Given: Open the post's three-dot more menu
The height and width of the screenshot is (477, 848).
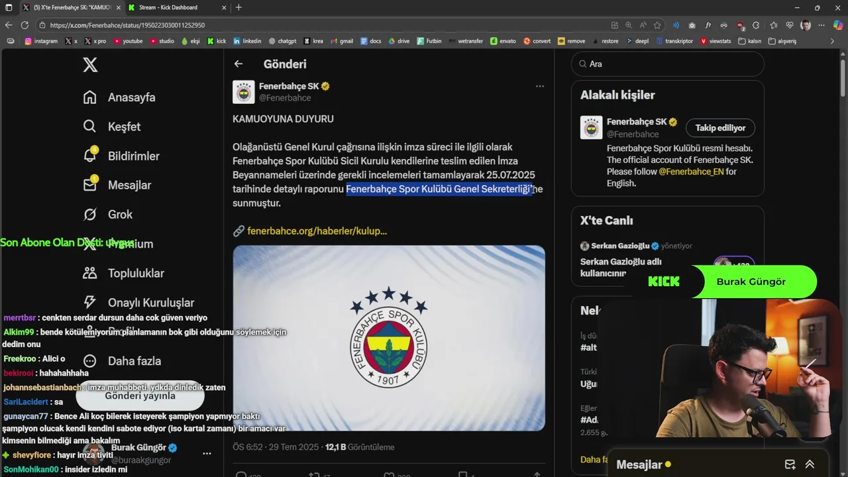Looking at the screenshot, I should coord(540,86).
